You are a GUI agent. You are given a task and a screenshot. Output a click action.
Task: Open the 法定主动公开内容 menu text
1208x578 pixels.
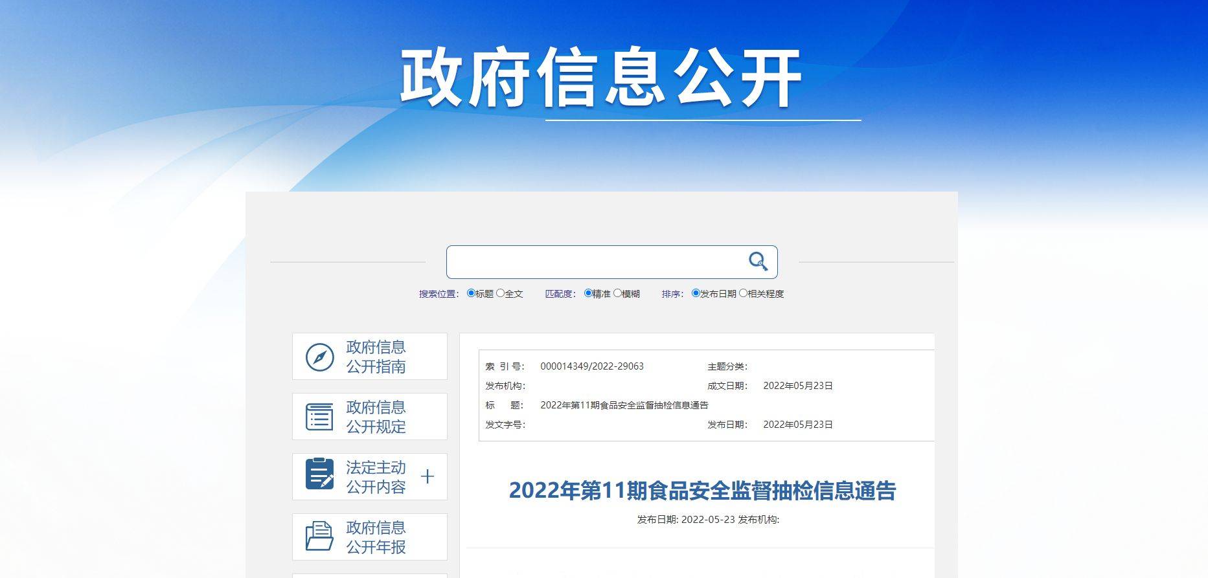(x=376, y=477)
